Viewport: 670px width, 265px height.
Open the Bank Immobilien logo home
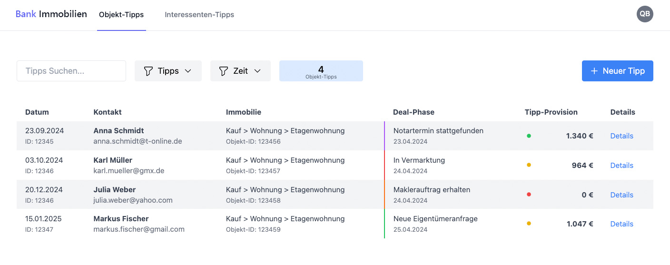point(51,14)
